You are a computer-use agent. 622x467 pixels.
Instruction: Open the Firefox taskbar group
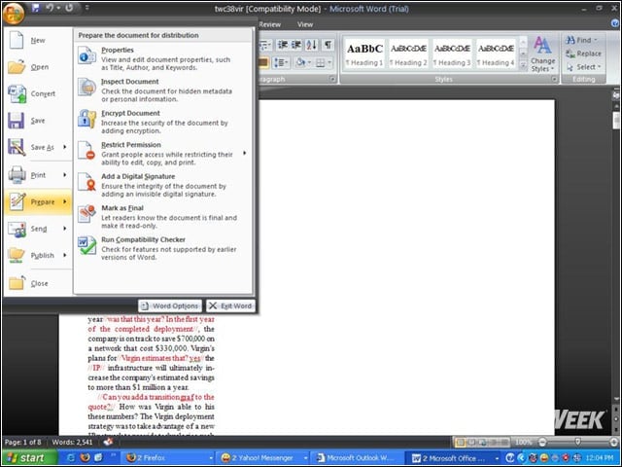tap(169, 458)
